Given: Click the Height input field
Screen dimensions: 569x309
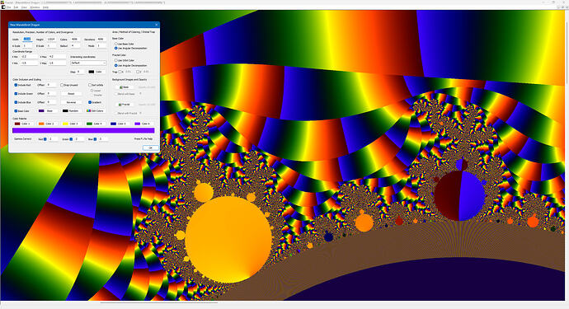Looking at the screenshot, I should pyautogui.click(x=51, y=40).
